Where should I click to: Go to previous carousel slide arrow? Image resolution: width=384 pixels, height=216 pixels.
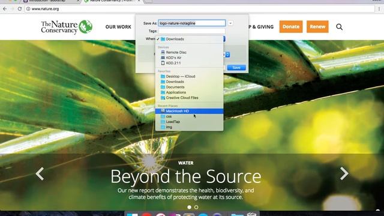pyautogui.click(x=40, y=173)
